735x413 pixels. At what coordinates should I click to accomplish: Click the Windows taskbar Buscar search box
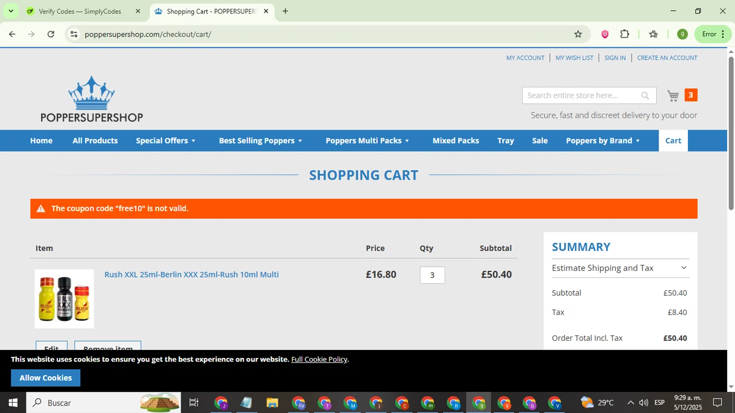pos(103,403)
